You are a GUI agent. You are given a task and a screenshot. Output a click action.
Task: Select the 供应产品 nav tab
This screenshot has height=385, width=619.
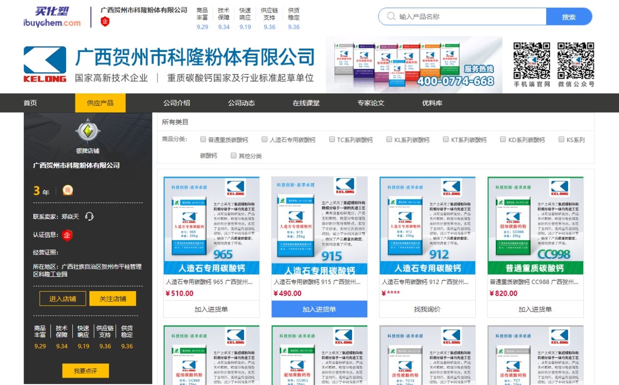[100, 103]
